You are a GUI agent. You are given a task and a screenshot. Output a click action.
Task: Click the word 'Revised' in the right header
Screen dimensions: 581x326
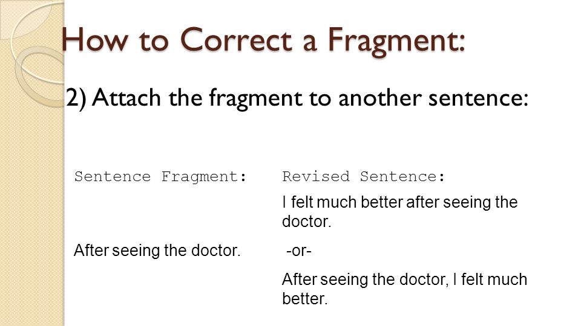coord(316,177)
